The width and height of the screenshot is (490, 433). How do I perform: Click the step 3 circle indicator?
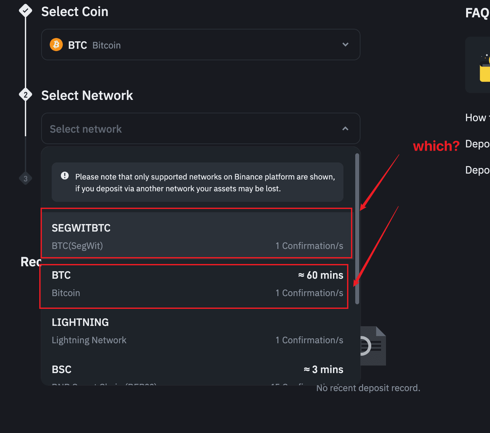coord(26,178)
